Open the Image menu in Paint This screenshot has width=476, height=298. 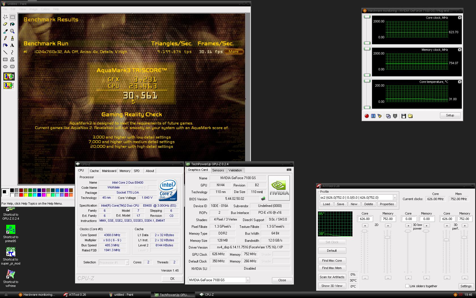(x=33, y=9)
